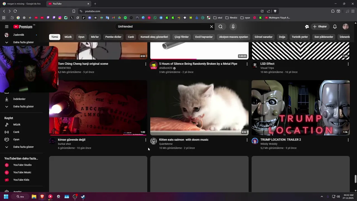357x201 pixels.
Task: Select the Müzik filter chip
Action: (68, 37)
